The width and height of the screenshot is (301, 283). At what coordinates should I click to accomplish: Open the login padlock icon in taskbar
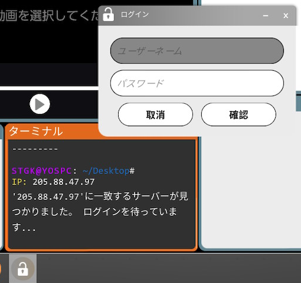(23, 269)
